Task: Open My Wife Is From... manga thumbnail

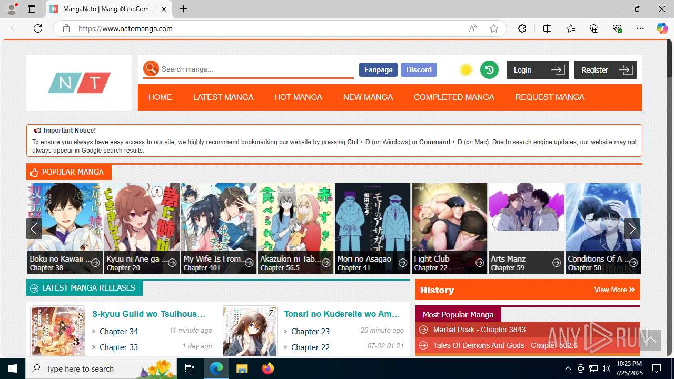Action: click(219, 228)
